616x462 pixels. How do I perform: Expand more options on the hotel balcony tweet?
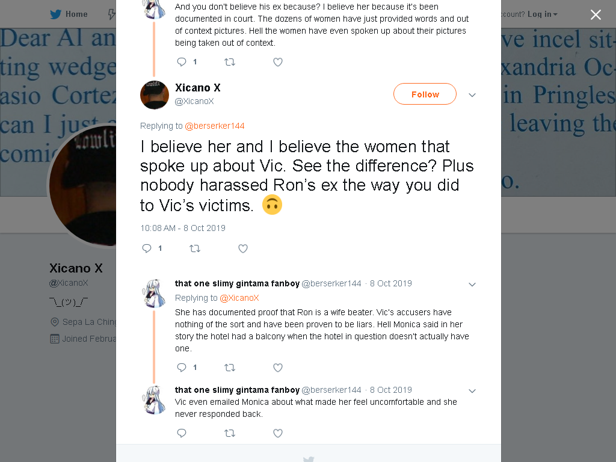tap(472, 285)
